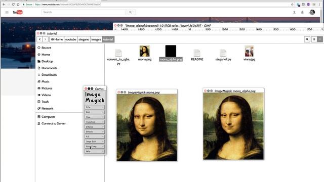The height and width of the screenshot is (182, 324).
Task: Click the ImageMagick mona_alpha.png window image
Action: [x=233, y=126]
